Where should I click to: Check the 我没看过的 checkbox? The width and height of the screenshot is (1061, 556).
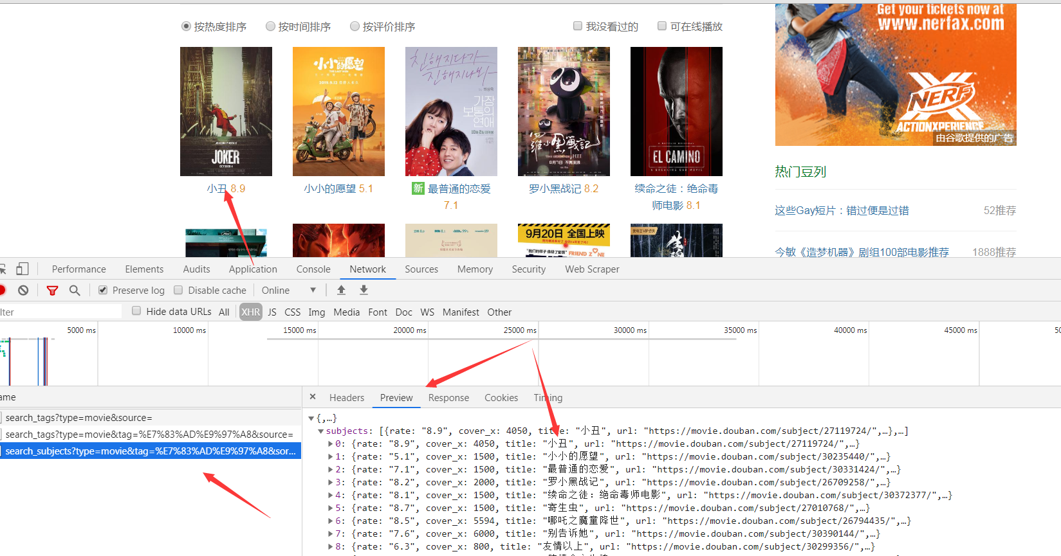click(x=578, y=26)
